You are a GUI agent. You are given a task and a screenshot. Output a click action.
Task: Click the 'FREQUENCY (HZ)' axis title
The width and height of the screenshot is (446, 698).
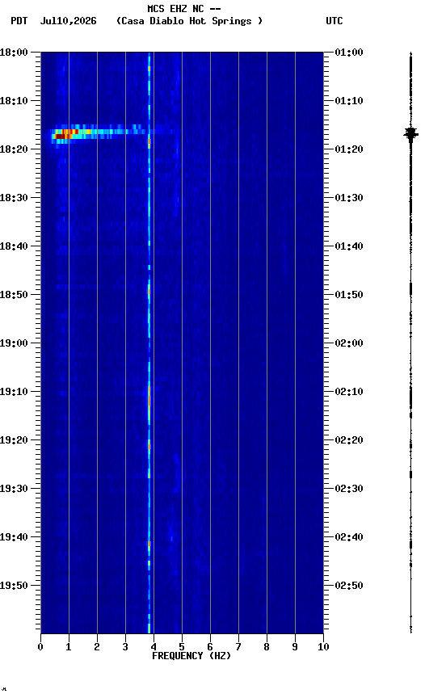pyautogui.click(x=191, y=656)
